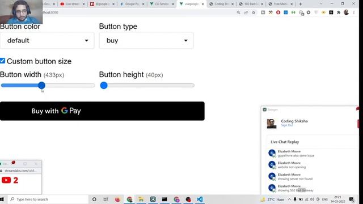Select the 'gopal here also same issue' message
Screen dimensions: 363x204
[296, 156]
